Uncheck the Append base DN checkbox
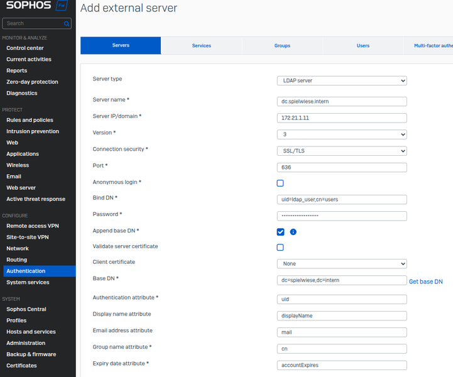This screenshot has width=453, height=377. (280, 232)
